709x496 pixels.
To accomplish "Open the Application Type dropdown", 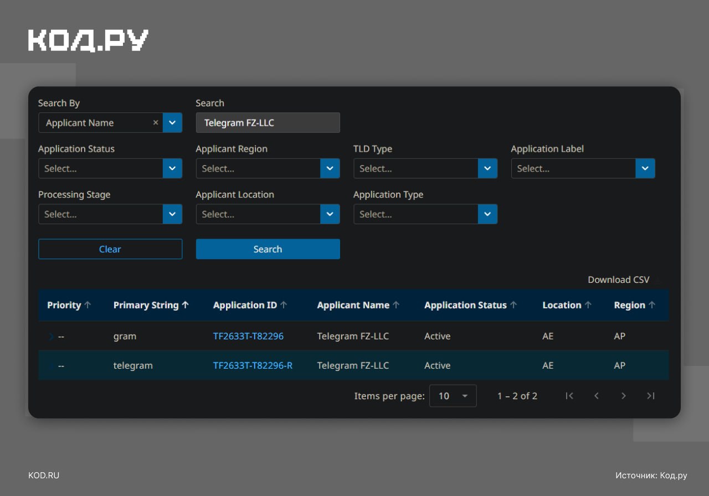I will tap(487, 214).
